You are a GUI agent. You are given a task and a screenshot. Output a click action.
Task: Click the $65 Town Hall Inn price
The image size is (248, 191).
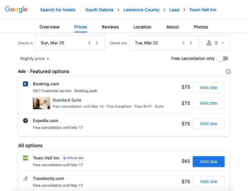(186, 161)
